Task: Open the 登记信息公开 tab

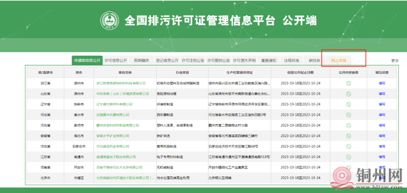Action: coord(167,61)
